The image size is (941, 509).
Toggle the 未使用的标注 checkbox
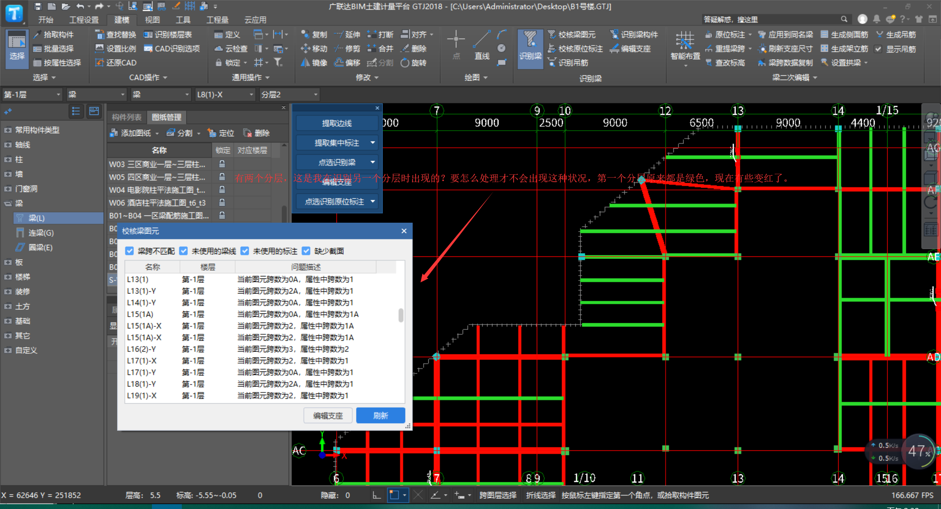click(x=245, y=251)
